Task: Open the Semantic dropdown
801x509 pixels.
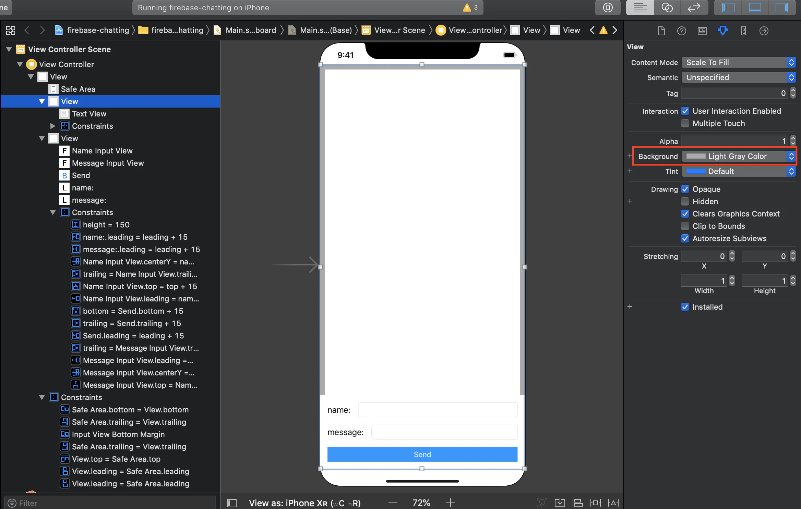Action: 739,77
